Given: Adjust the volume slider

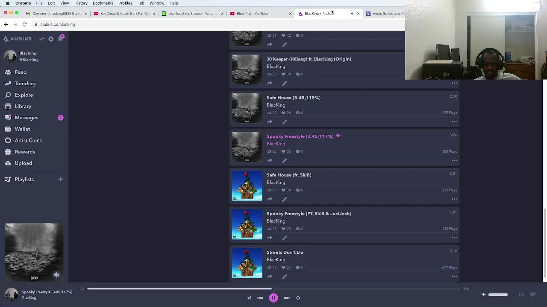Looking at the screenshot, I should click(x=498, y=295).
